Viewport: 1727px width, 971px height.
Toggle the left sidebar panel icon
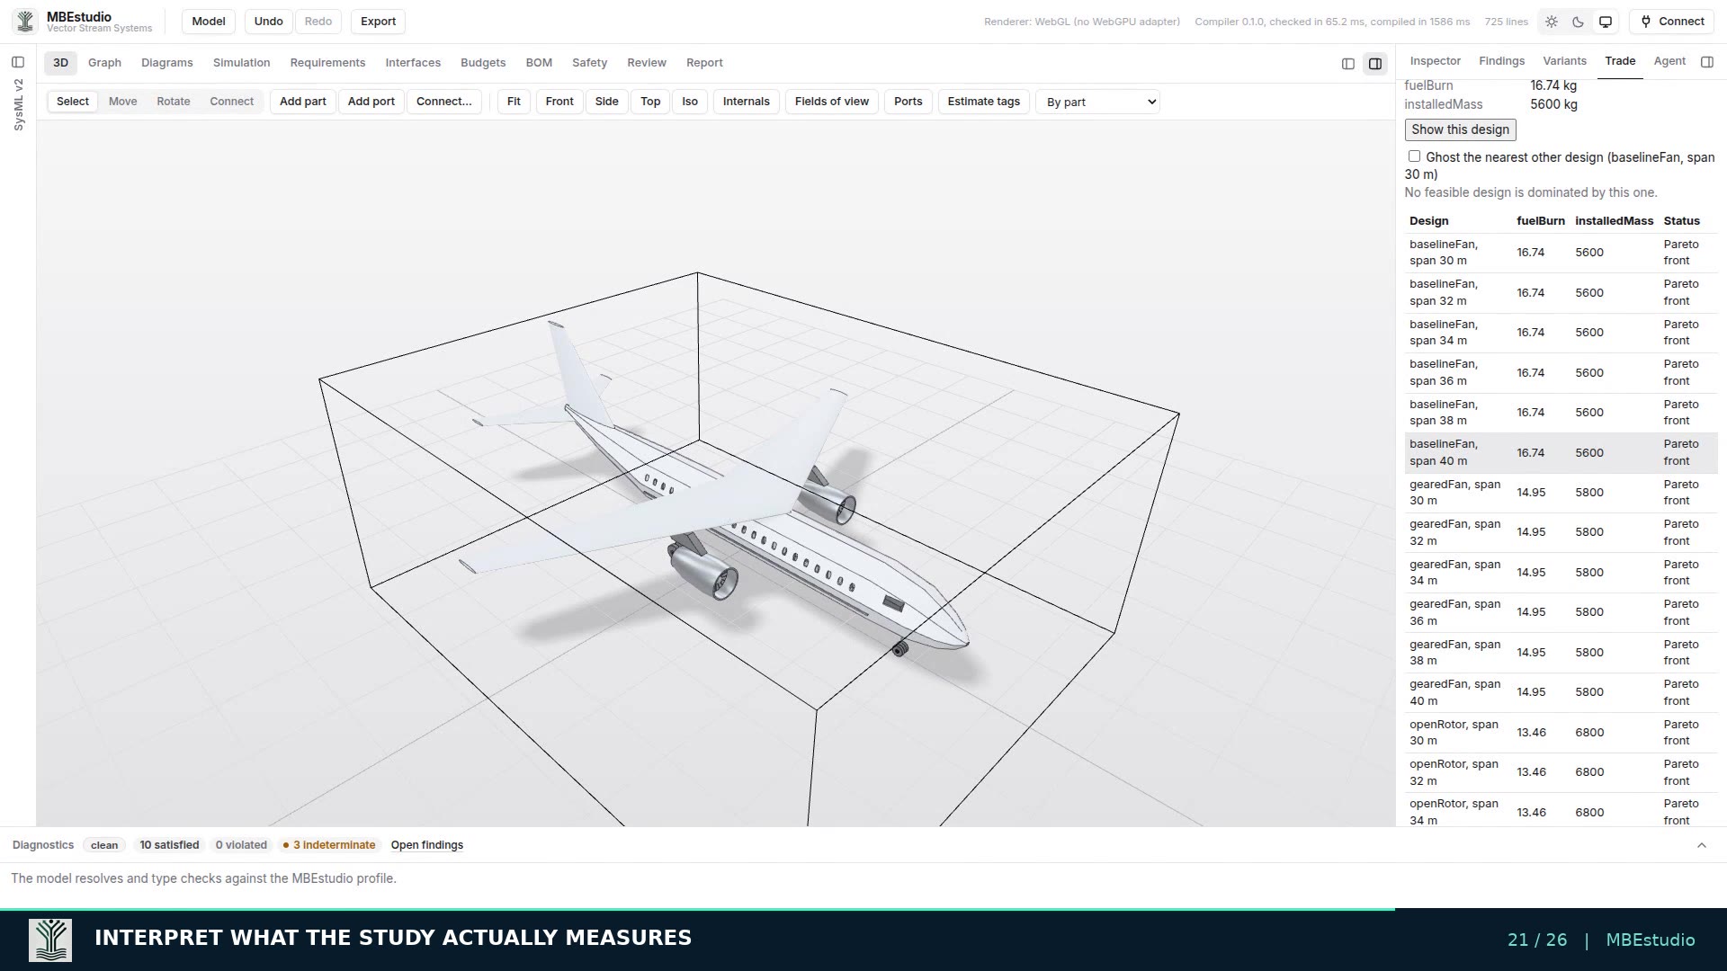18,62
